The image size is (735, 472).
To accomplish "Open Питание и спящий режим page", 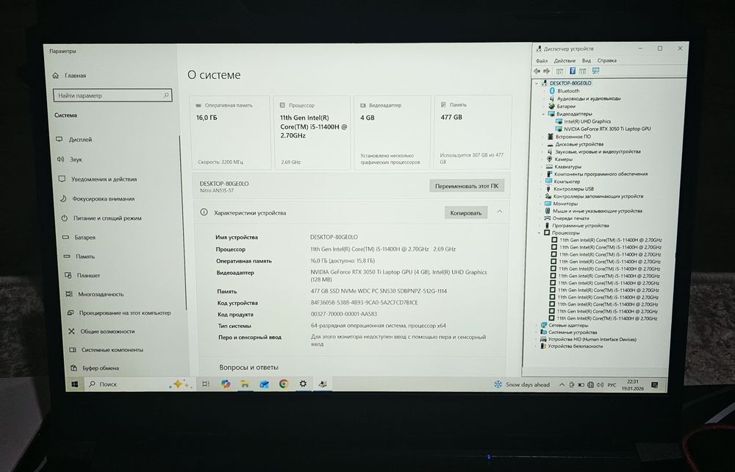I will click(x=101, y=218).
